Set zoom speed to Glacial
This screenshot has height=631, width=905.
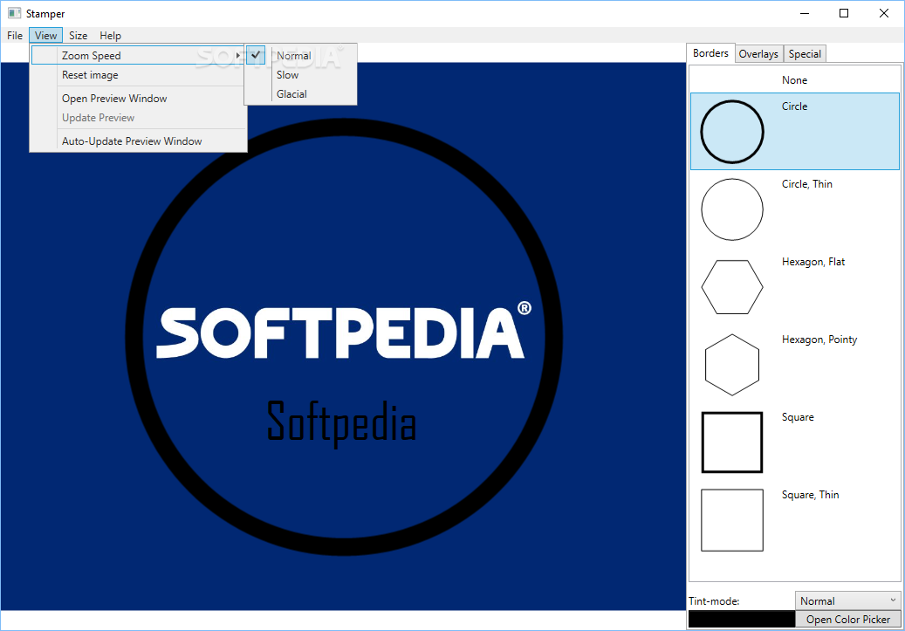click(301, 94)
